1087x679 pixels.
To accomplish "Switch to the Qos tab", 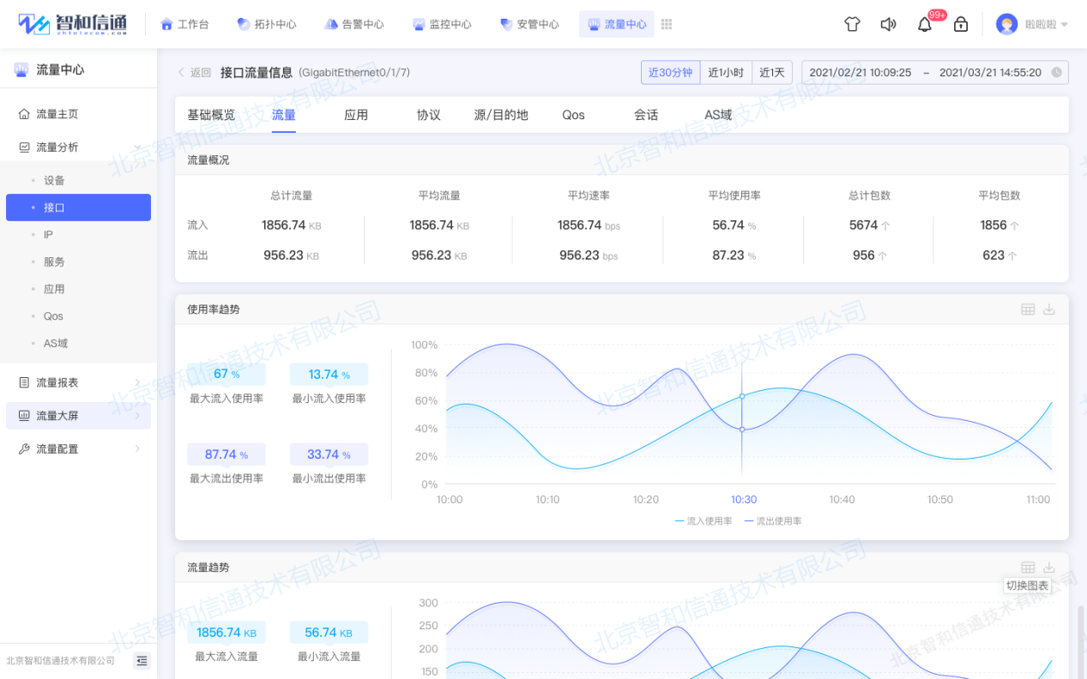I will click(574, 115).
